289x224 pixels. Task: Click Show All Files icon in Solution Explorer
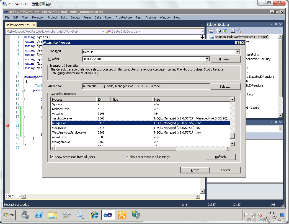pyautogui.click(x=219, y=31)
